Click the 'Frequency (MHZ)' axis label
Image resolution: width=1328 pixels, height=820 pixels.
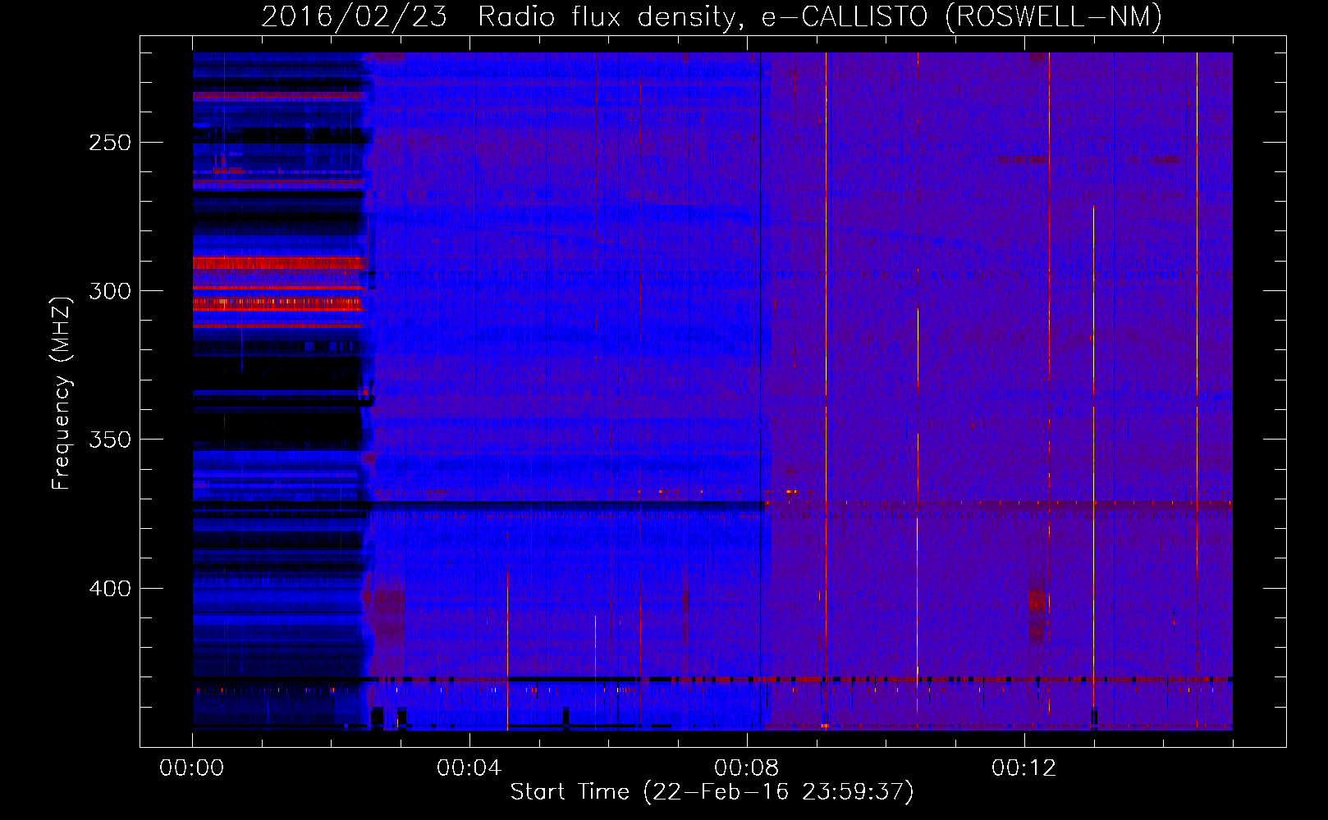[62, 394]
